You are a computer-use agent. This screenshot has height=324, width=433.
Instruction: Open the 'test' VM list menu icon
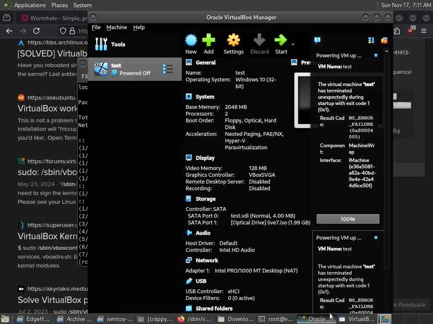(167, 69)
